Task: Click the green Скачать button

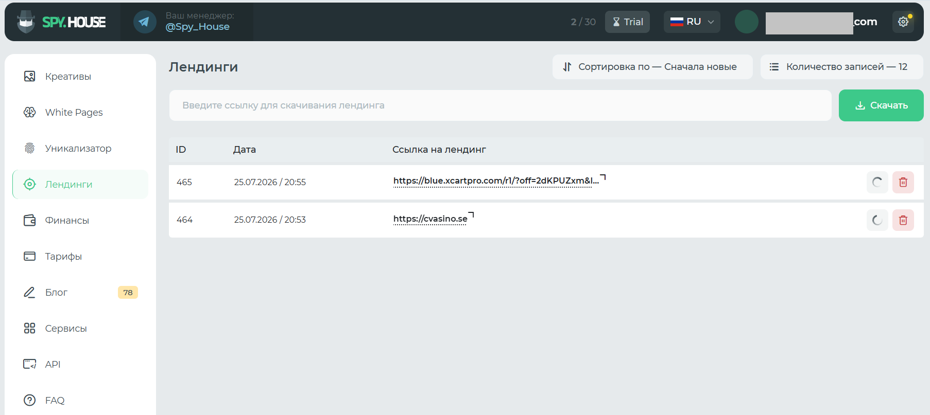Action: point(881,105)
